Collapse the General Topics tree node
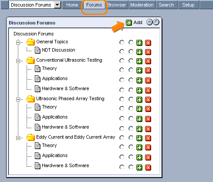Viewport: 213px width, 182px height. (x=18, y=42)
